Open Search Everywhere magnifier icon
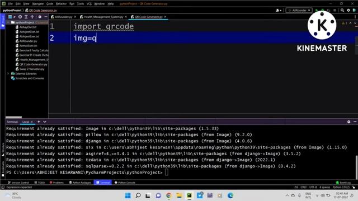The width and height of the screenshot is (358, 201). point(342,10)
